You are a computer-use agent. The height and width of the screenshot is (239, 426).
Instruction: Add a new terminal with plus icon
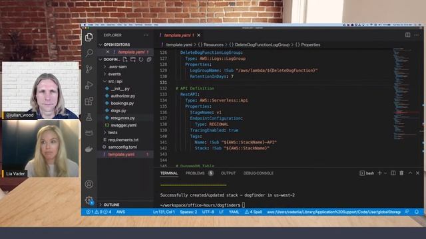point(380,173)
